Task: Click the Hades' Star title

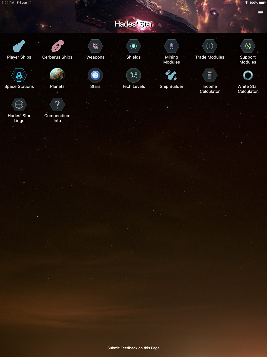Action: (133, 24)
